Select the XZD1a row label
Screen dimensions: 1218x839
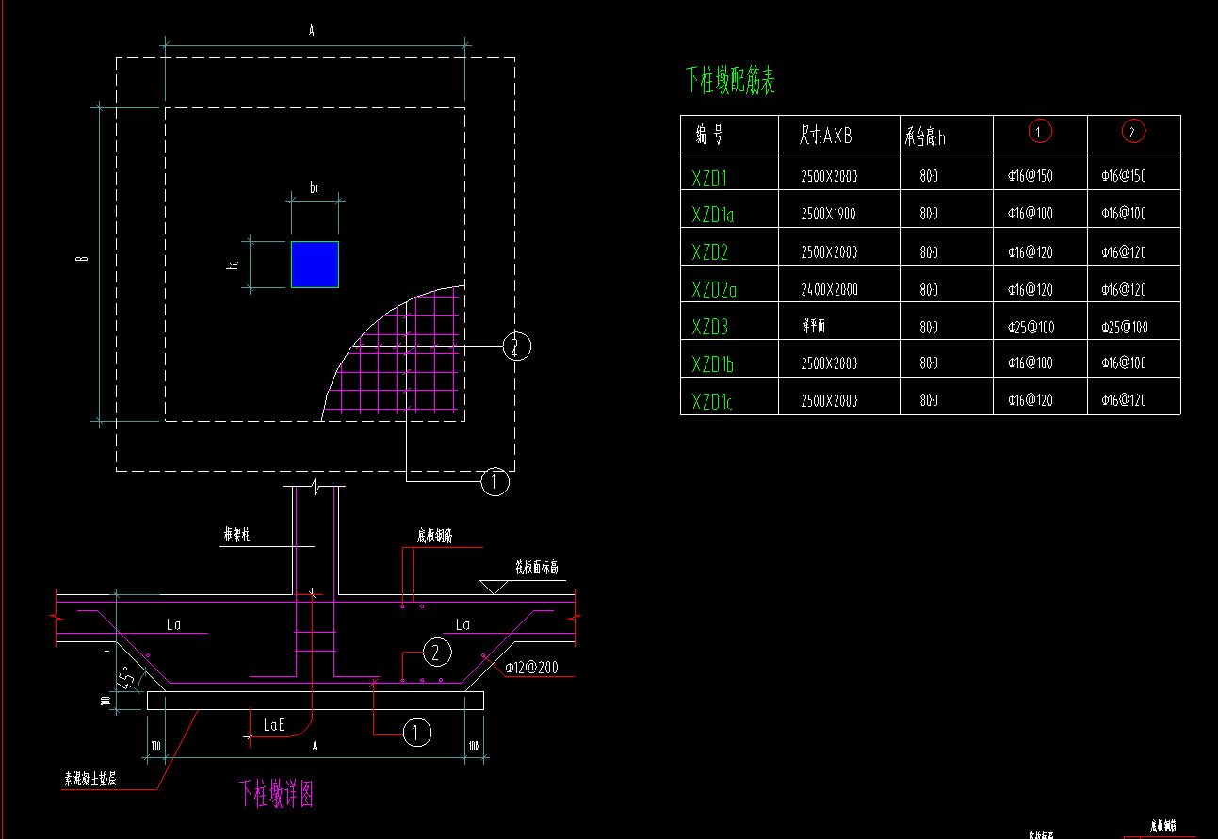[x=713, y=215]
